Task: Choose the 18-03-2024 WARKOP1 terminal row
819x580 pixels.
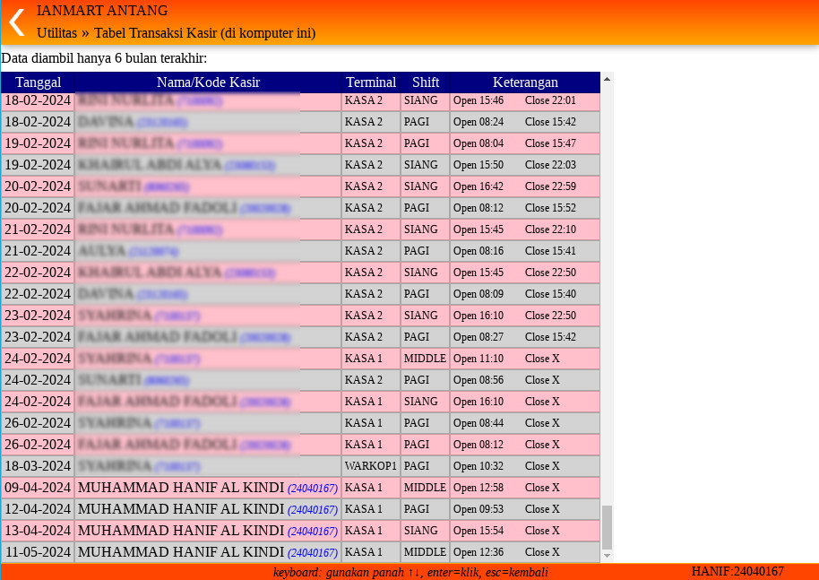Action: point(370,466)
